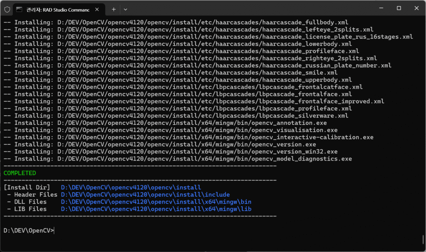The height and width of the screenshot is (252, 426).
Task: Click the LIB Files path ending in \mingw\lib
Action: [x=156, y=209]
